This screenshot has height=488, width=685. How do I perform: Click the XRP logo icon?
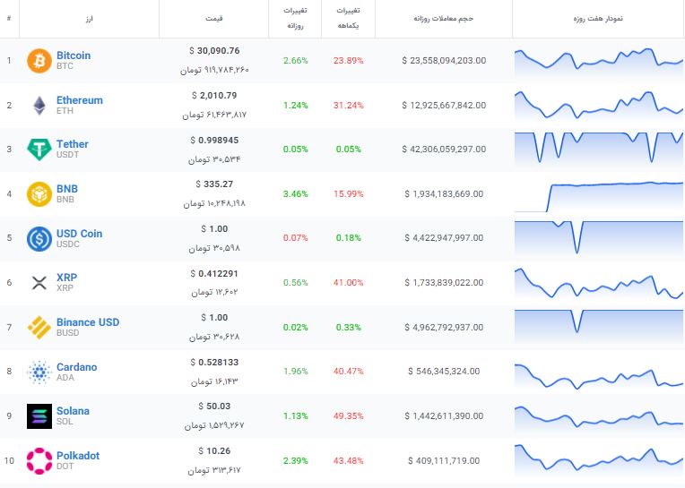coord(39,283)
